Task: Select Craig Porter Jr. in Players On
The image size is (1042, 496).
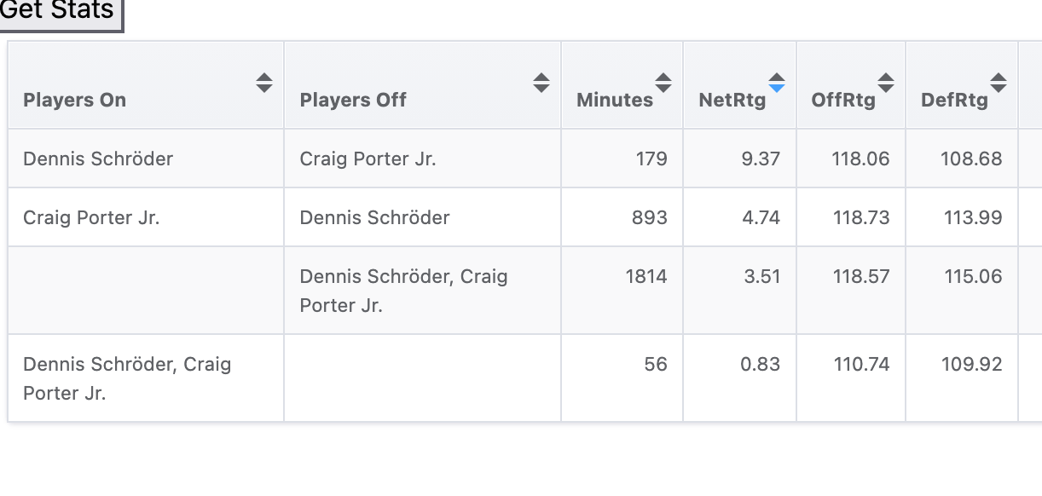Action: click(91, 217)
